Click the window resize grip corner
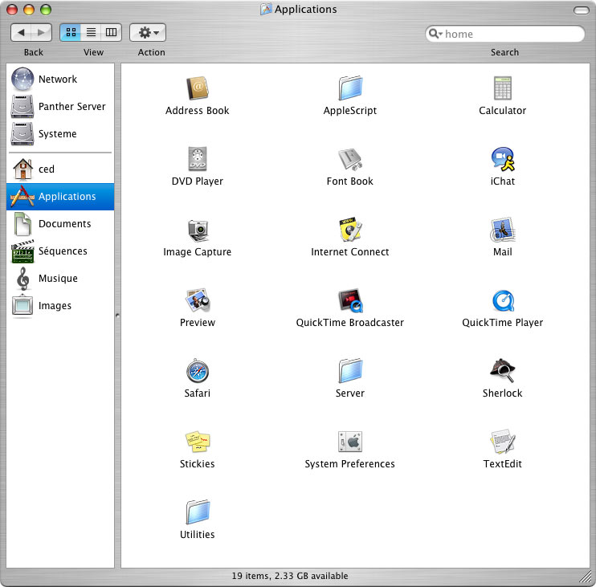Viewport: 596px width, 587px height. 586,577
